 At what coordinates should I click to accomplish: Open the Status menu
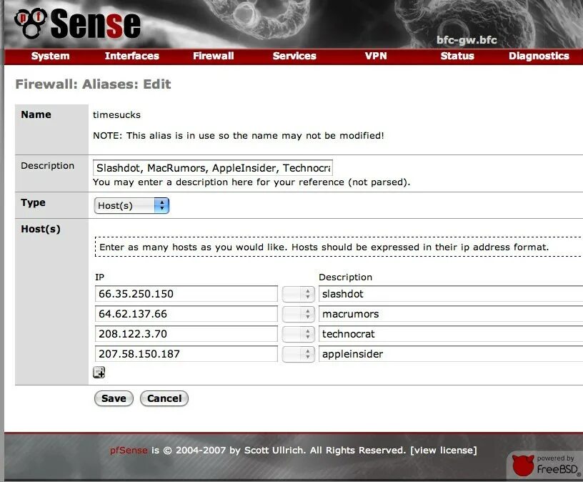[x=457, y=56]
